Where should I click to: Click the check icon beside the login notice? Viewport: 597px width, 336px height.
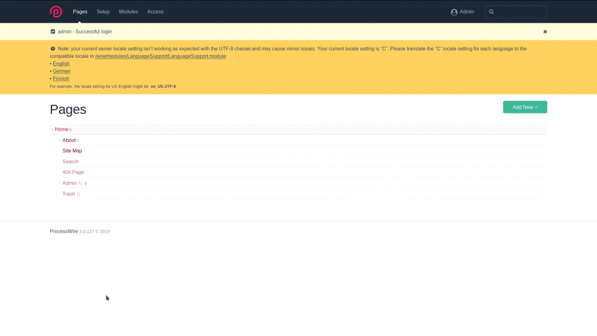point(53,32)
